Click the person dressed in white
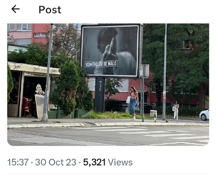The width and height of the screenshot is (217, 175). (176, 110)
